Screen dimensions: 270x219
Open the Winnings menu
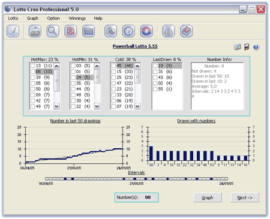point(77,19)
